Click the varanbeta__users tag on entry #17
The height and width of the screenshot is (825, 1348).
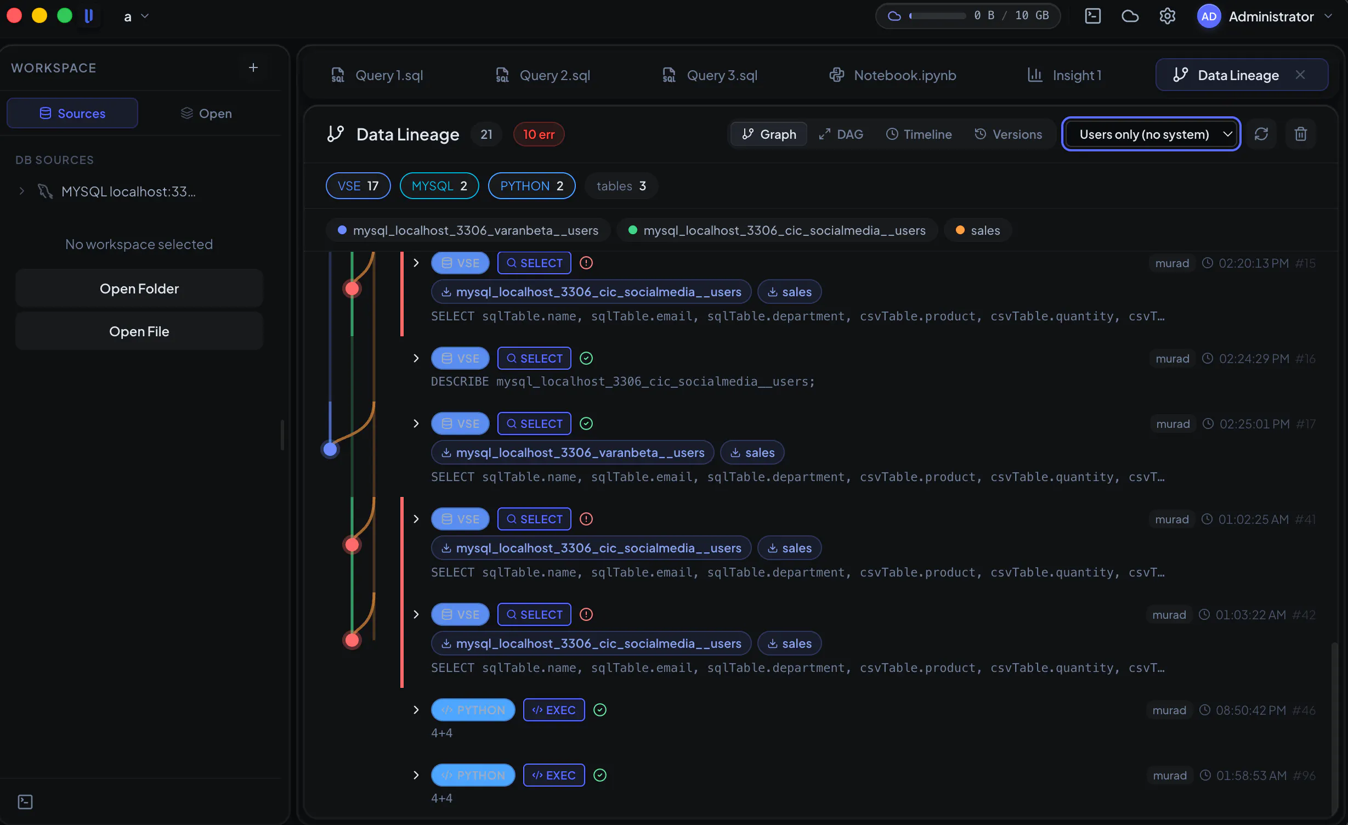tap(573, 453)
